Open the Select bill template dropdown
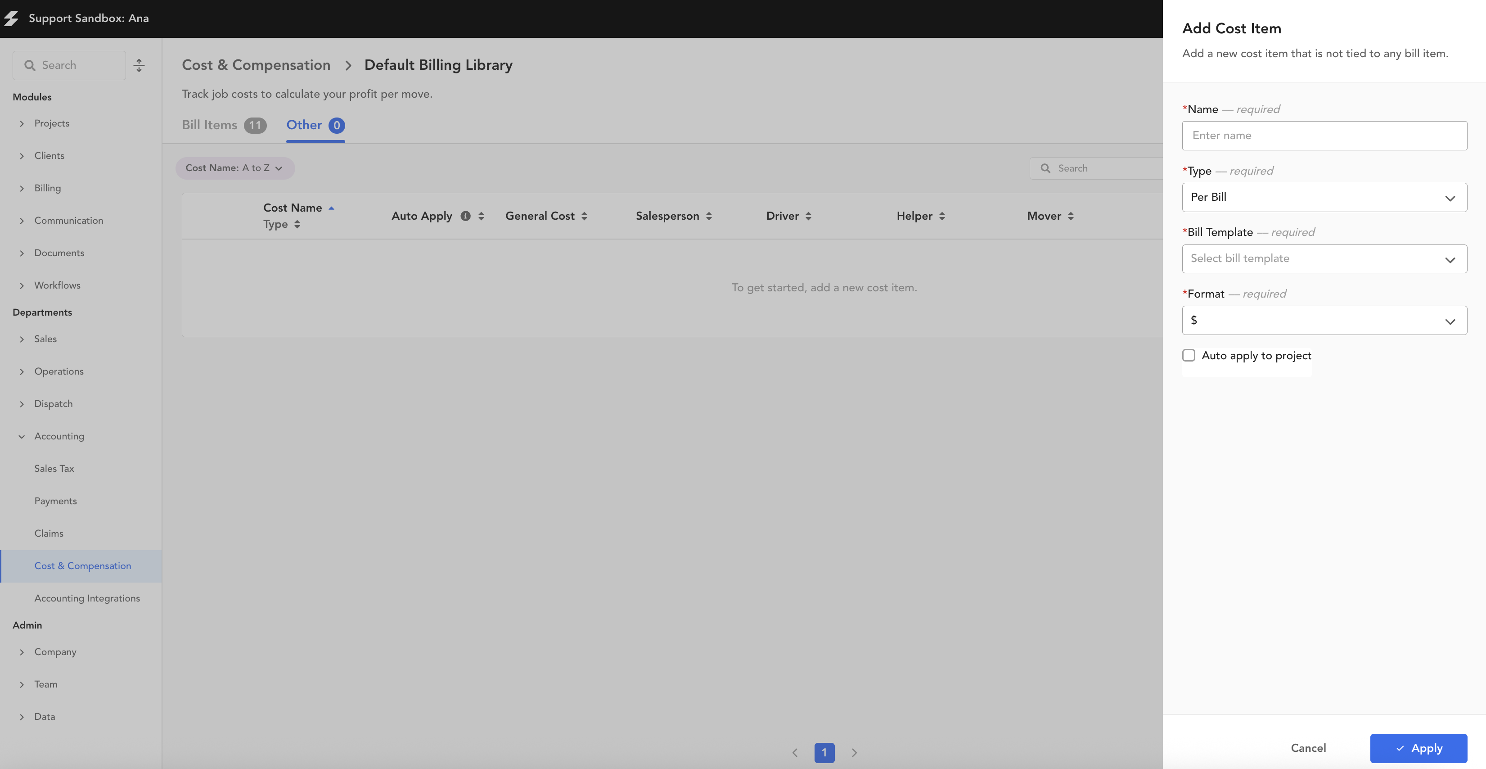This screenshot has height=769, width=1486. pyautogui.click(x=1324, y=258)
